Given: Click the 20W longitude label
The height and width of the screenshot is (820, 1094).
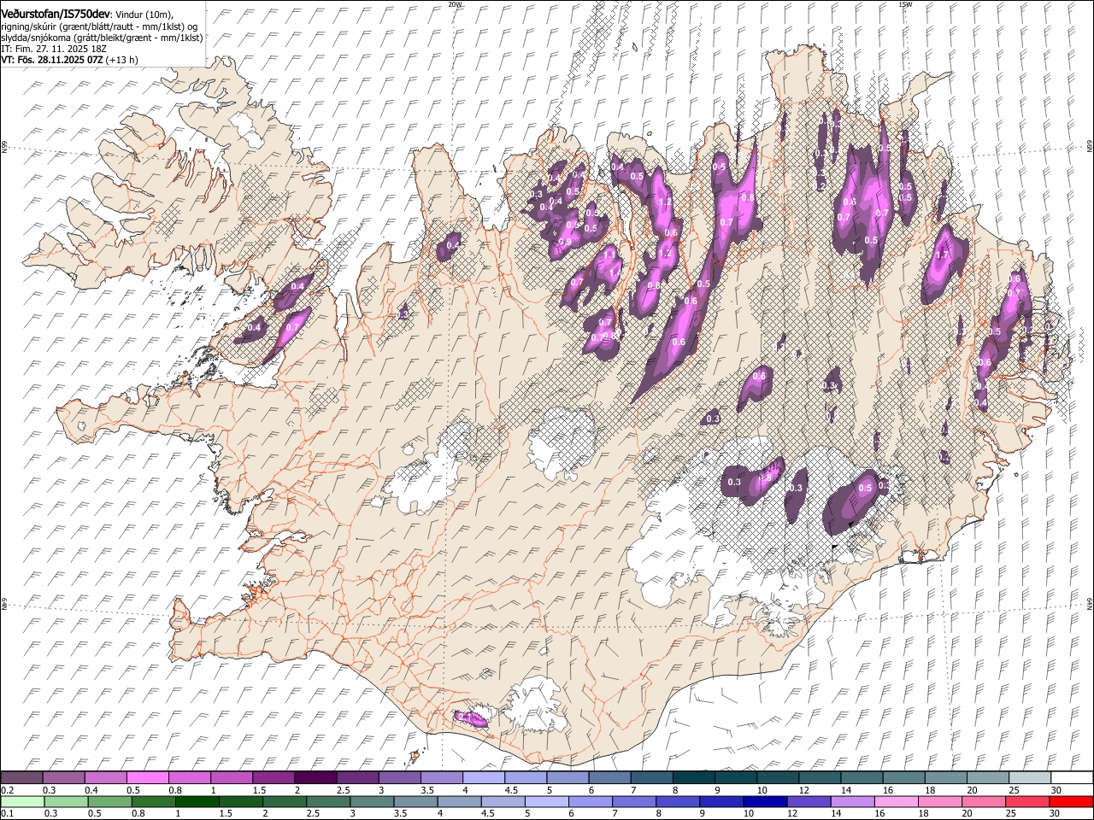Looking at the screenshot, I should (x=455, y=4).
